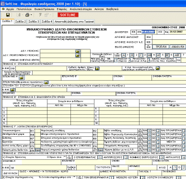Image resolution: width=186 pixels, height=179 pixels.
Task: Switch to the Σελίδα 3 tab
Action: [34, 22]
